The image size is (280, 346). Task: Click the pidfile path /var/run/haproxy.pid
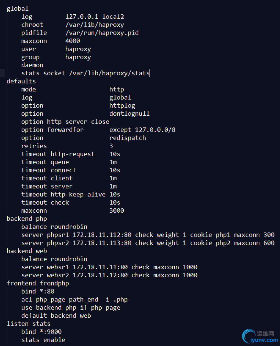(x=102, y=33)
